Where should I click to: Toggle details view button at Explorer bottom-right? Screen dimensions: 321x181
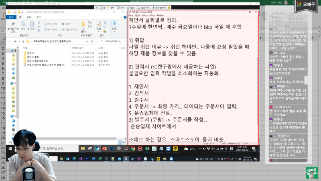pos(120,143)
